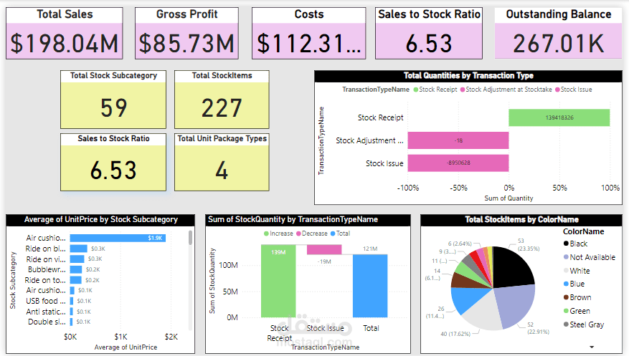Click Stock Receipt legend marker in Transaction Type chart
The width and height of the screenshot is (629, 356).
point(415,90)
